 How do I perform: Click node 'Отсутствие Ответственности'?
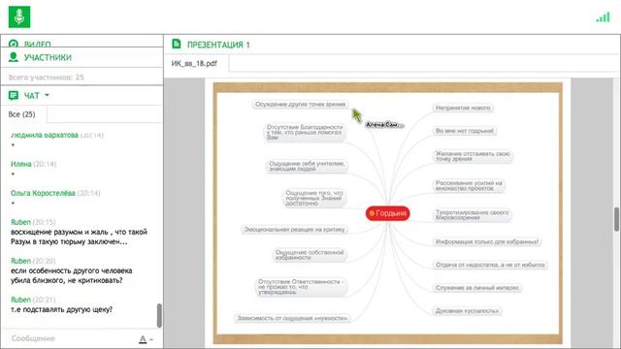[301, 287]
